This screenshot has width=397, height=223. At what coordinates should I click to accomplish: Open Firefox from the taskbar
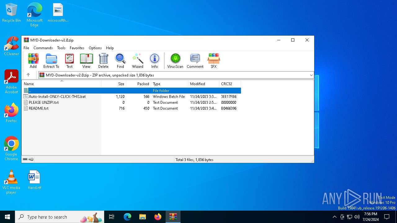158,217
